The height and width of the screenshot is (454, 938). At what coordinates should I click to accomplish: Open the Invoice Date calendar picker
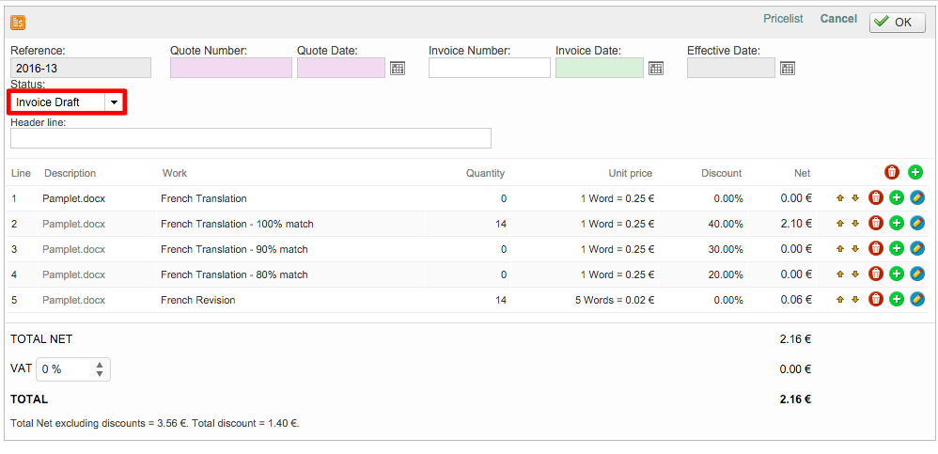pos(656,68)
